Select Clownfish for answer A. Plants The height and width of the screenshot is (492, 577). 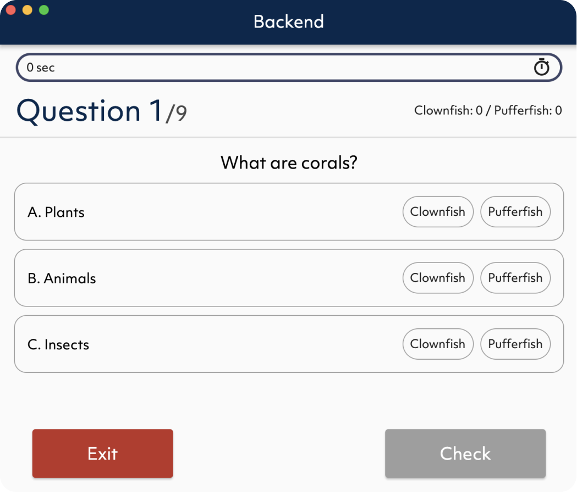click(437, 211)
